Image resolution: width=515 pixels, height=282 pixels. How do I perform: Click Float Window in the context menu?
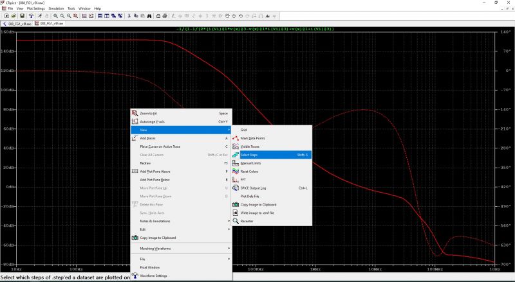pyautogui.click(x=149, y=267)
